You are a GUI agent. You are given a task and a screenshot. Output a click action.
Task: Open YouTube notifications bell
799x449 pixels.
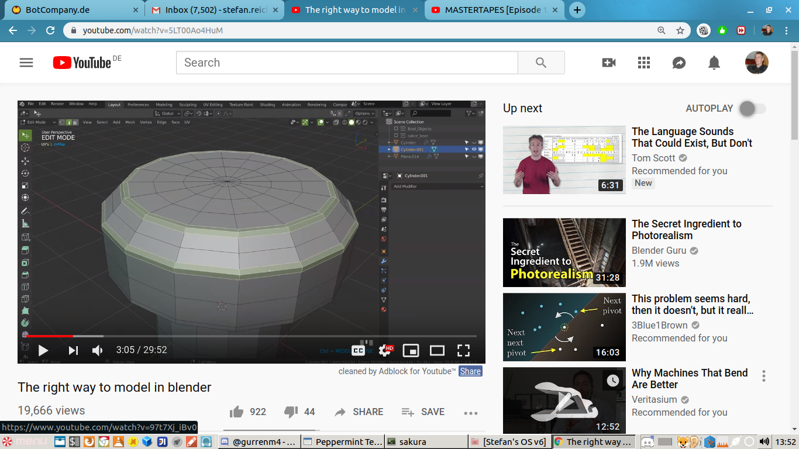pos(714,63)
